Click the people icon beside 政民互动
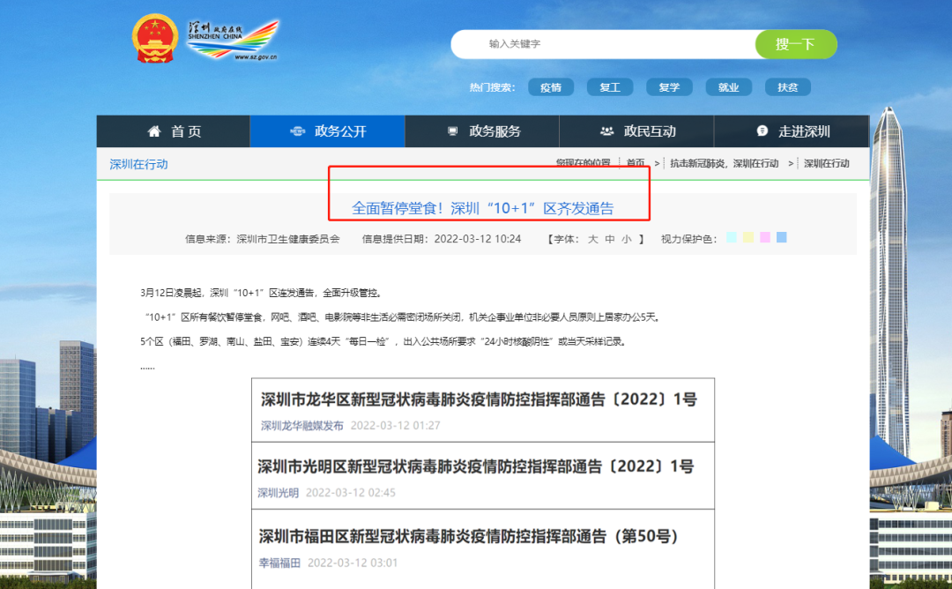Screen dimensions: 952x589 pyautogui.click(x=606, y=131)
